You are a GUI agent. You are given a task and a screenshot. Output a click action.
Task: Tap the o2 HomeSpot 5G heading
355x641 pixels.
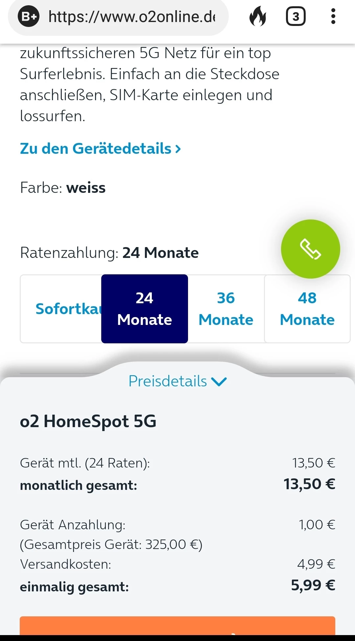tap(88, 421)
